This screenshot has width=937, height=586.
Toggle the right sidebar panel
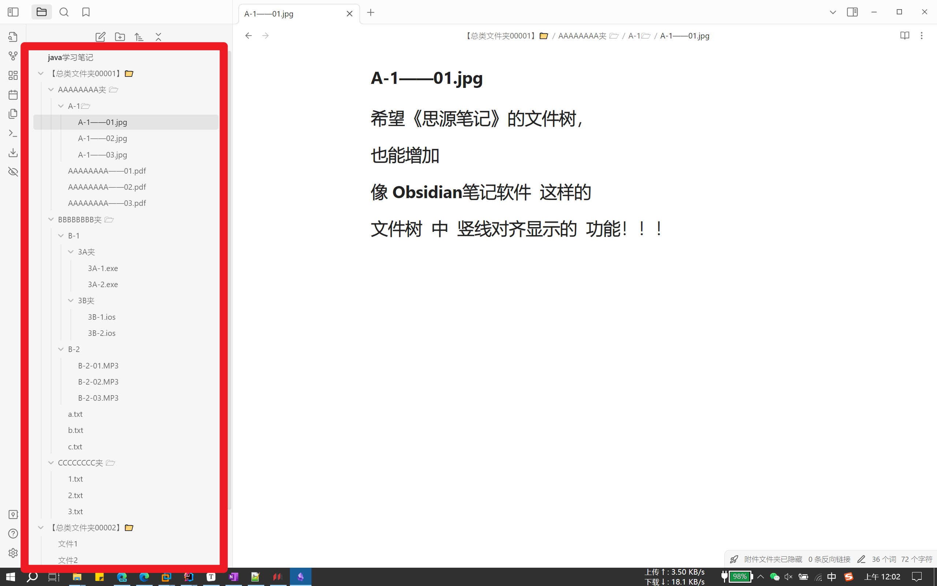tap(852, 12)
